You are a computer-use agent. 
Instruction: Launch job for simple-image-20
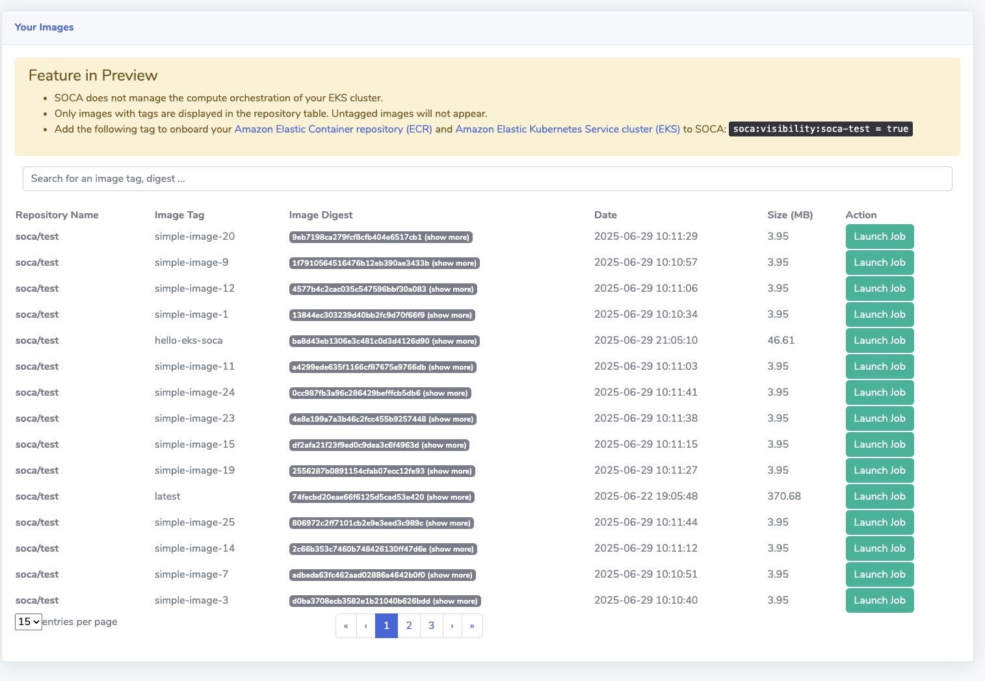click(879, 237)
